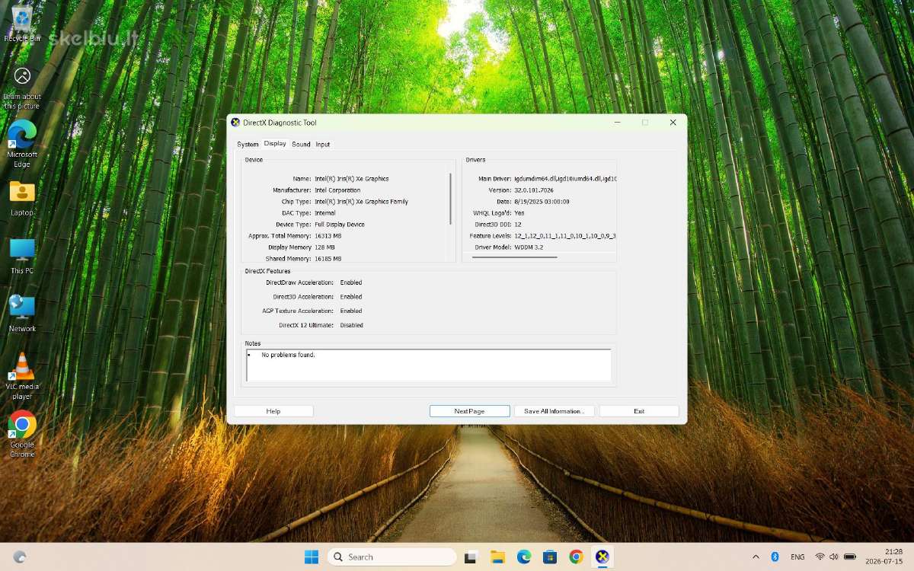The image size is (914, 571).
Task: Open Microsoft Edge desktop shortcut
Action: [x=22, y=143]
